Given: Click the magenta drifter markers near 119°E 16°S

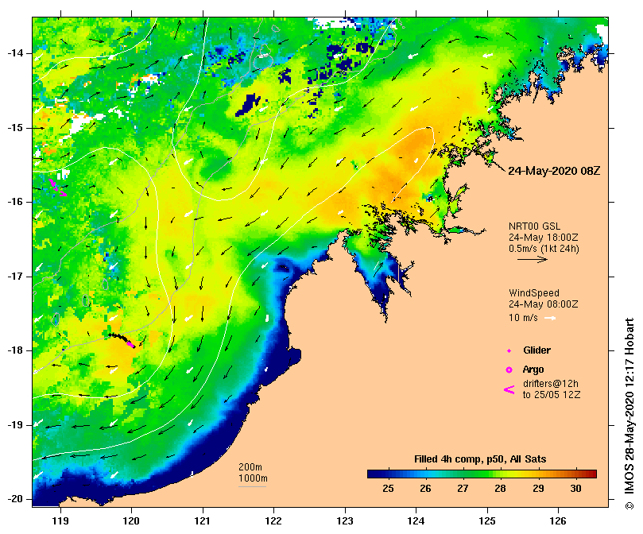Looking at the screenshot, I should coord(57,188).
